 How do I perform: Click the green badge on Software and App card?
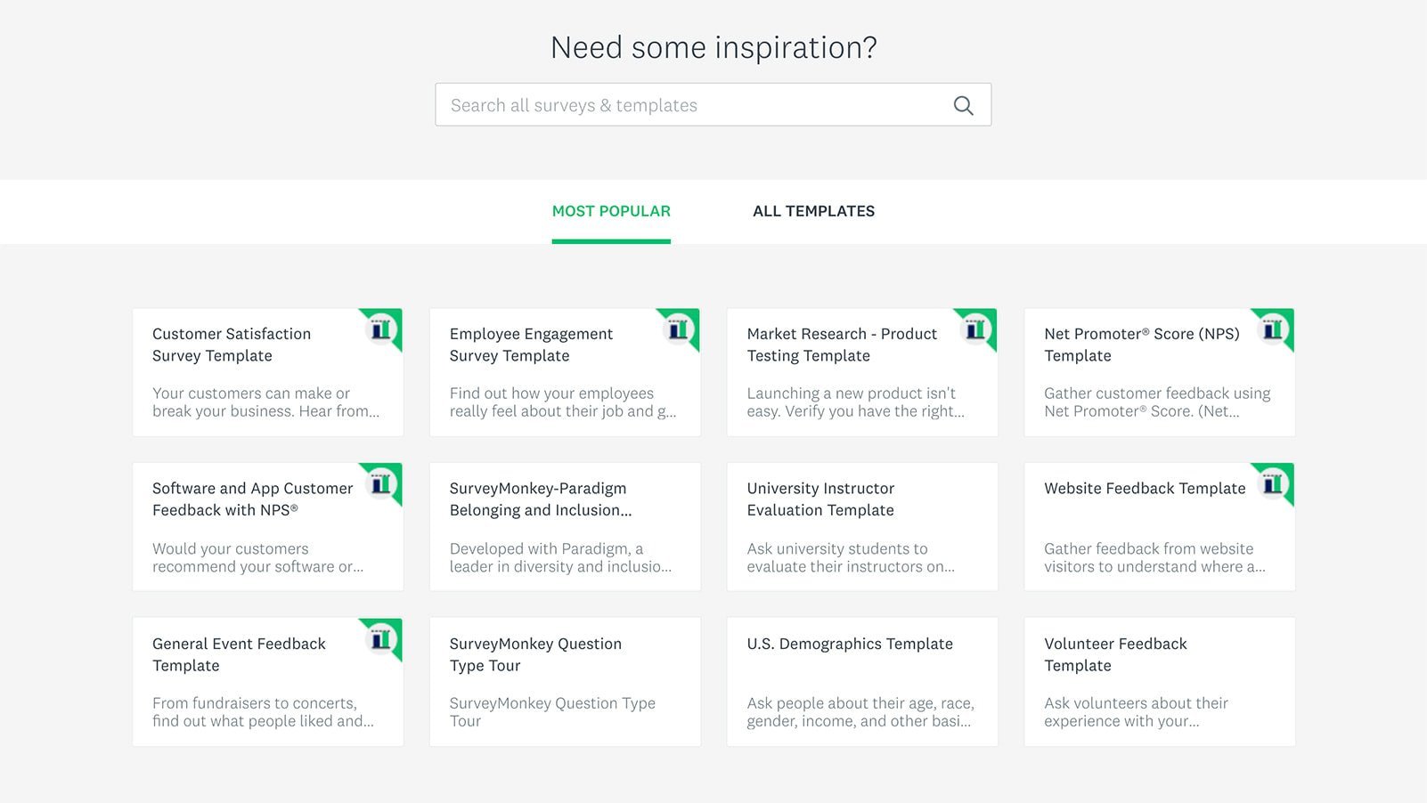[381, 484]
